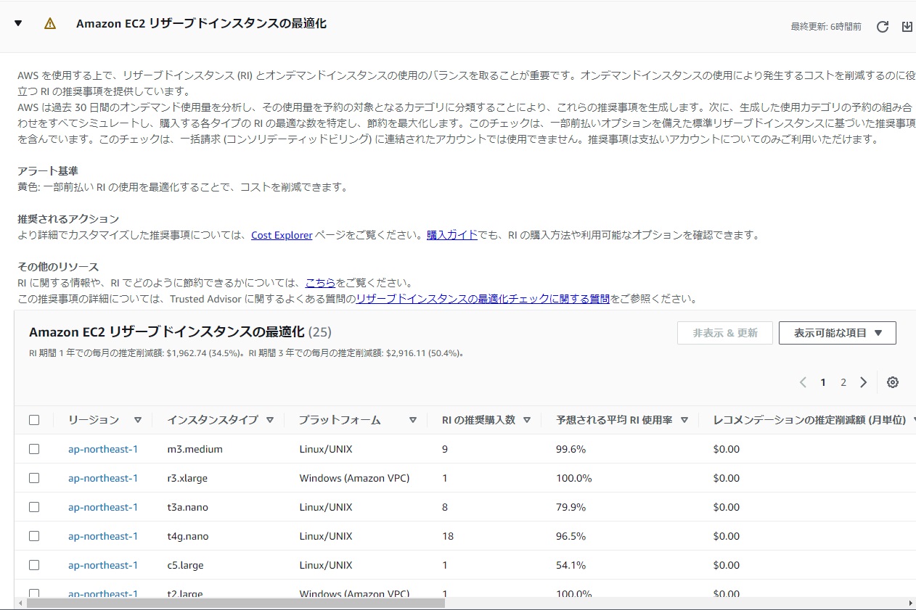Image resolution: width=916 pixels, height=610 pixels.
Task: Open the table settings gear icon
Action: click(893, 382)
